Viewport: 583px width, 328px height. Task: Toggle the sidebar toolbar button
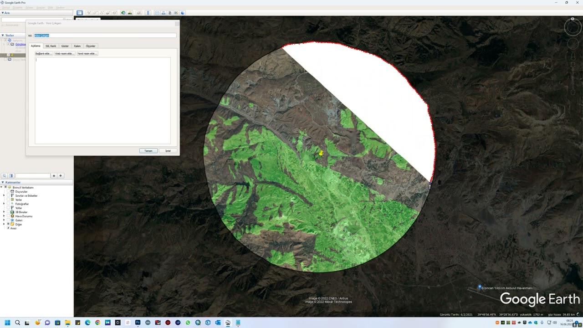click(80, 13)
